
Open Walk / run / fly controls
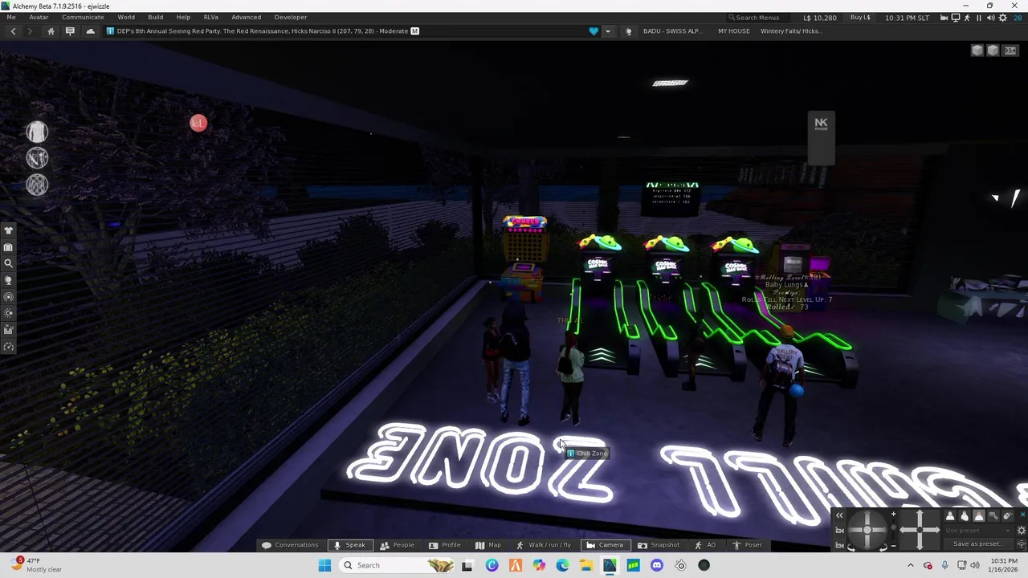coord(542,545)
